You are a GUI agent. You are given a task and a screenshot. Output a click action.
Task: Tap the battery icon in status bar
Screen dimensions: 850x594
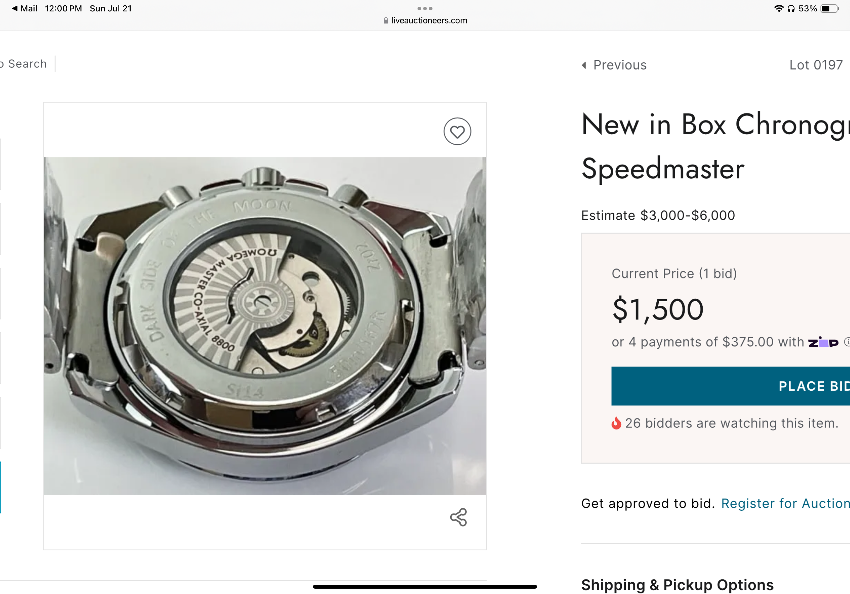click(x=829, y=9)
